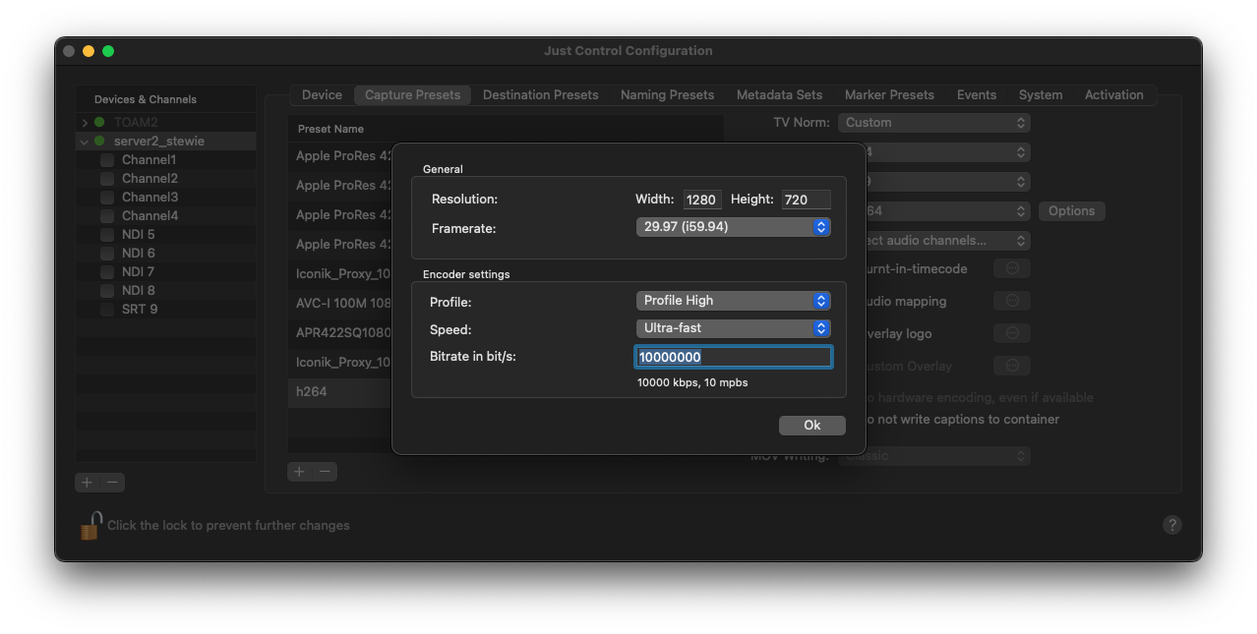Click the Devices & Channels header
Image resolution: width=1257 pixels, height=634 pixels.
(146, 99)
